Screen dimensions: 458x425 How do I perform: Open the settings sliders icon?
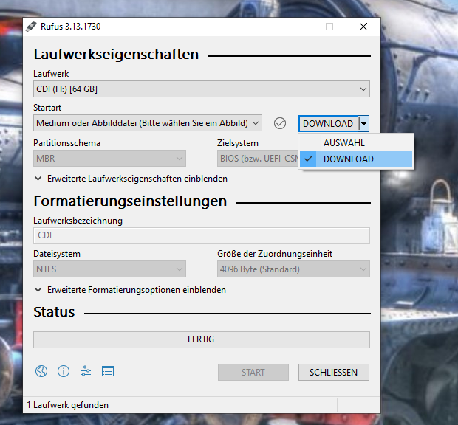pyautogui.click(x=86, y=371)
